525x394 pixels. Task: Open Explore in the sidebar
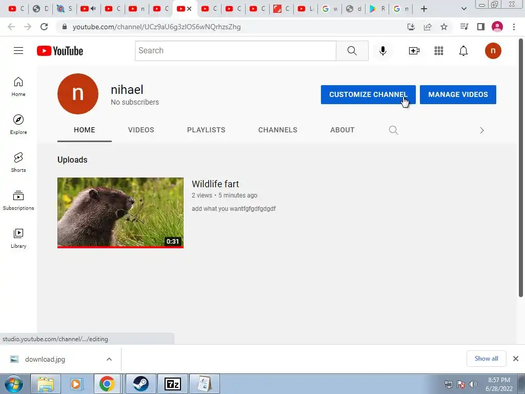[18, 125]
